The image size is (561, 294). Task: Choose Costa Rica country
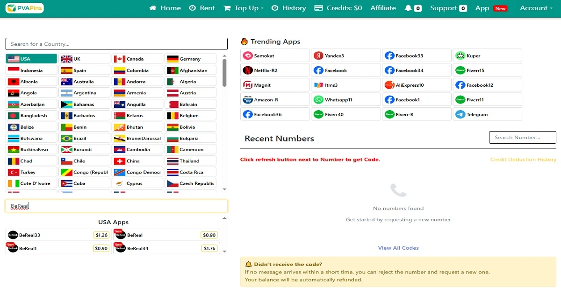tap(191, 172)
